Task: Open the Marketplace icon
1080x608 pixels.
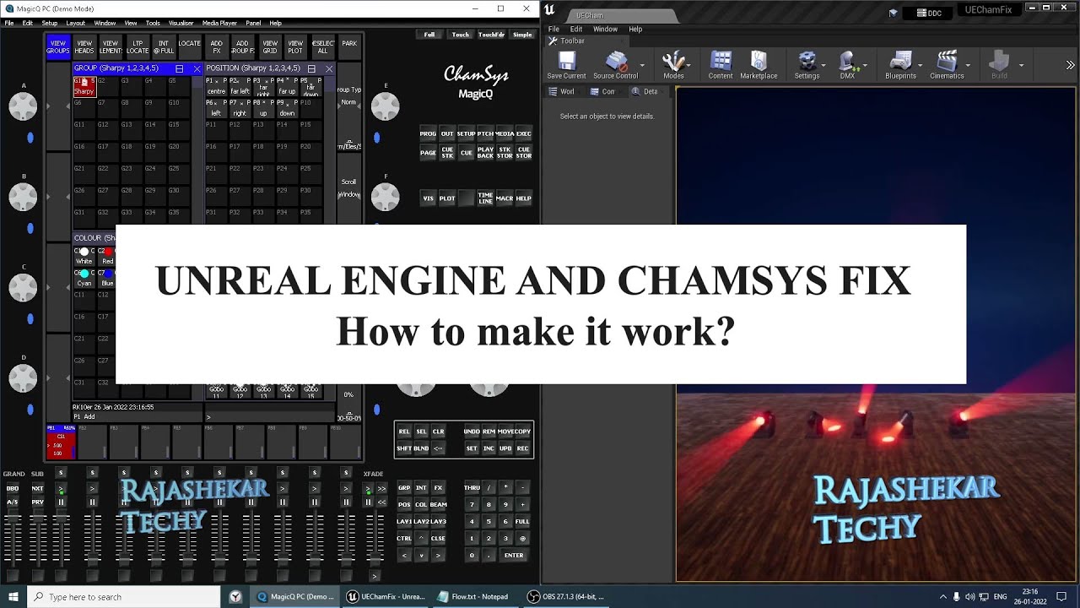Action: tap(759, 64)
